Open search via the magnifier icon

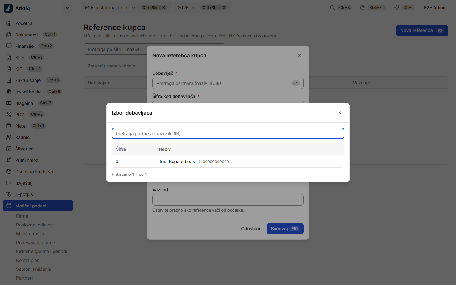(x=332, y=8)
